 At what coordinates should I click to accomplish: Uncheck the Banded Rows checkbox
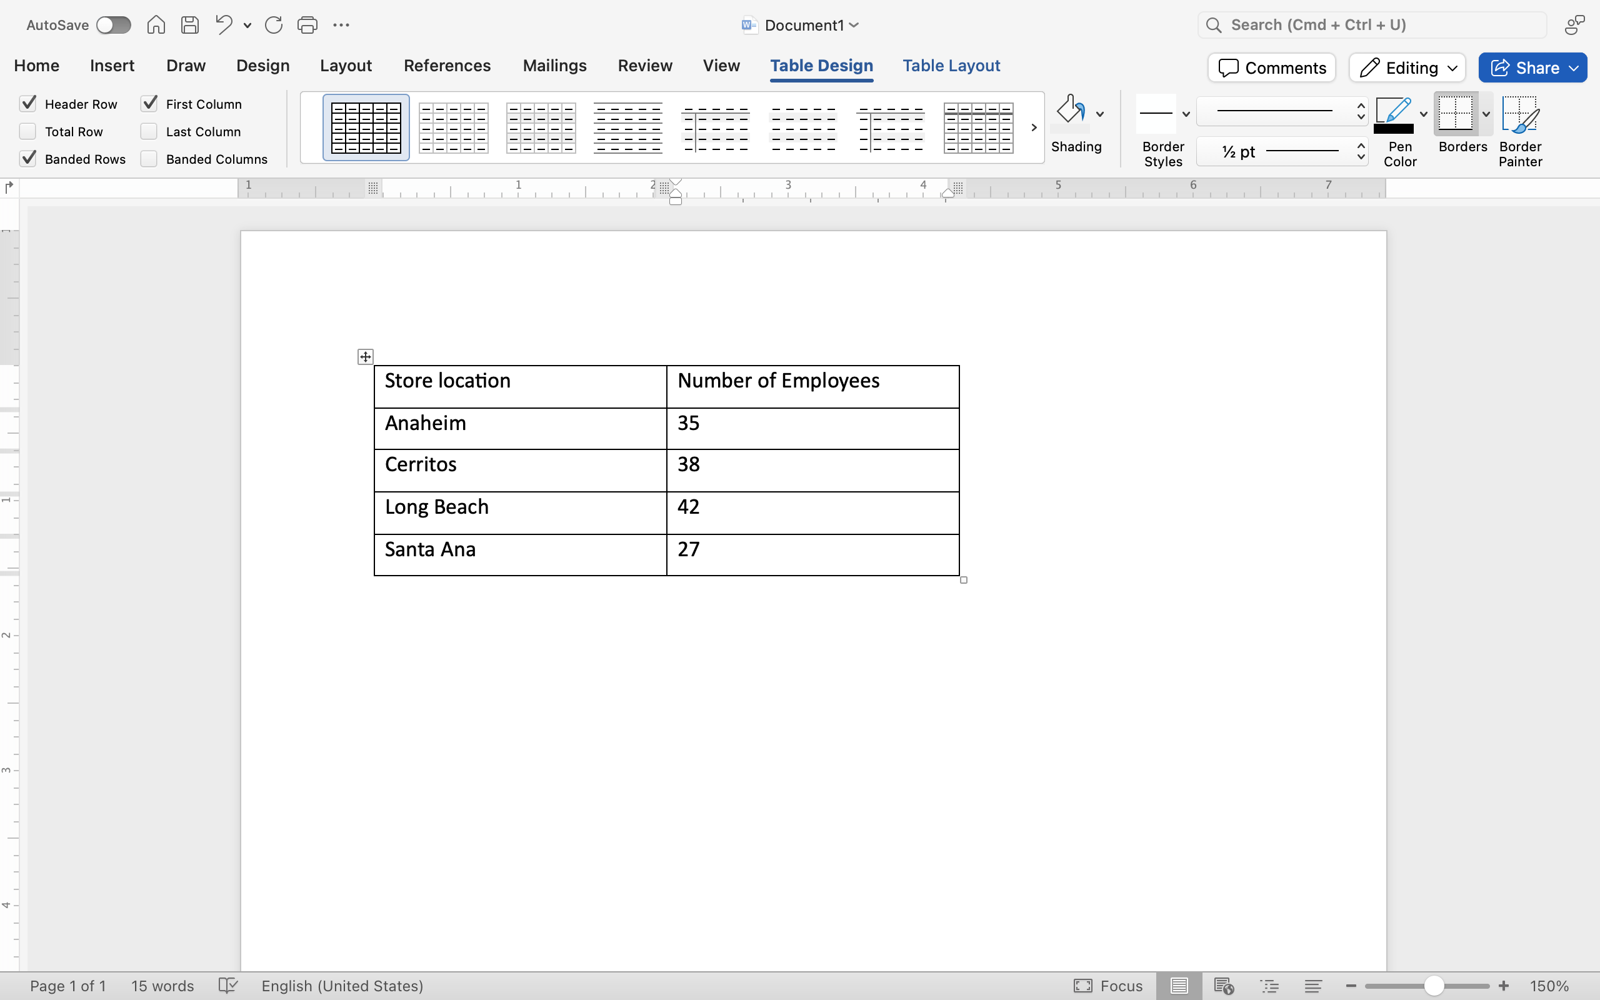pos(27,159)
